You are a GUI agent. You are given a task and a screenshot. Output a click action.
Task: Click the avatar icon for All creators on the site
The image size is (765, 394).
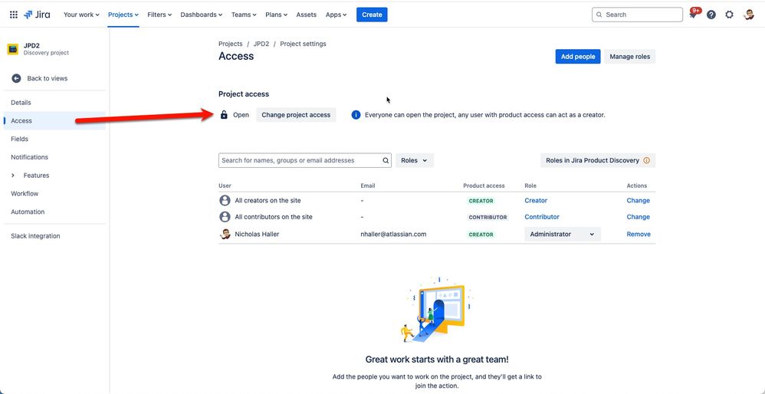click(225, 200)
